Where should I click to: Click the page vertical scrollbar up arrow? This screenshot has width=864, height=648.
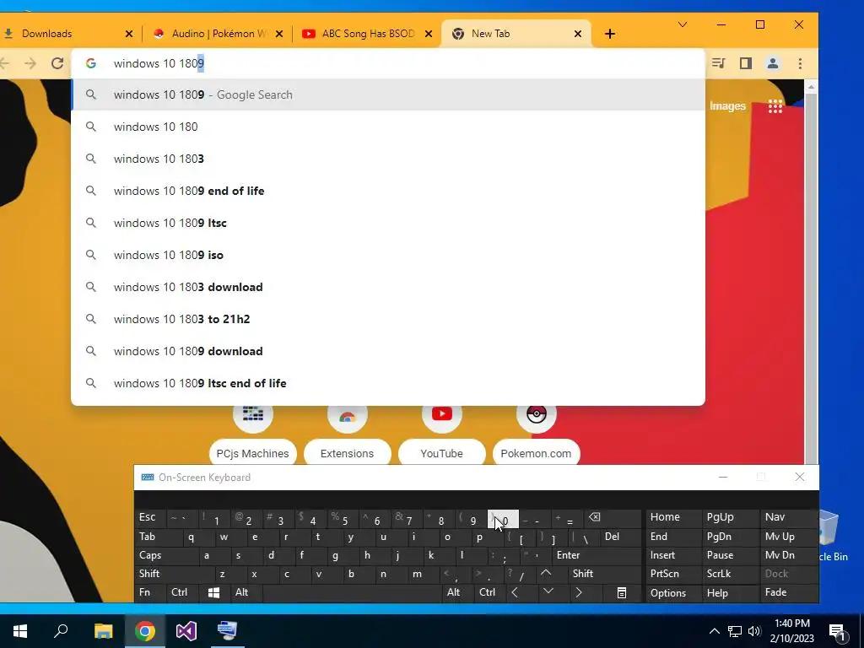(811, 87)
